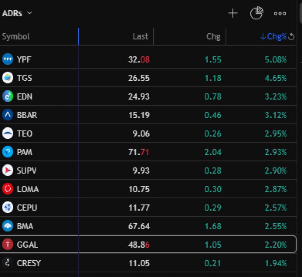Viewport: 302px width, 277px height.
Task: Click the SUPV logo icon
Action: (8, 170)
